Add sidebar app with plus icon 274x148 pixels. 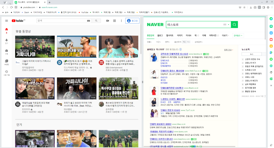271,85
